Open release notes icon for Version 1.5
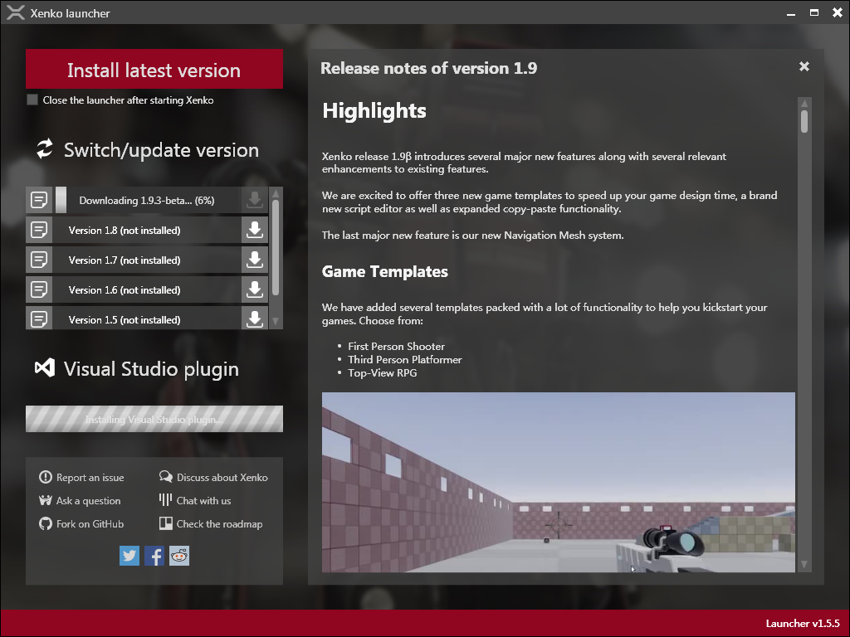 tap(38, 318)
